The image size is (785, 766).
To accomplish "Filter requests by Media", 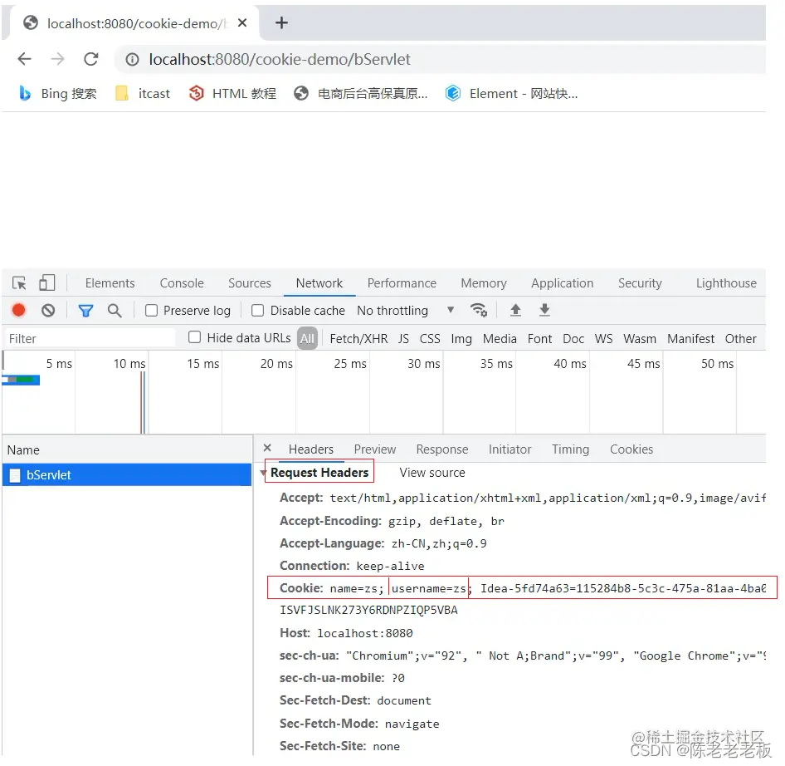I will [x=500, y=339].
